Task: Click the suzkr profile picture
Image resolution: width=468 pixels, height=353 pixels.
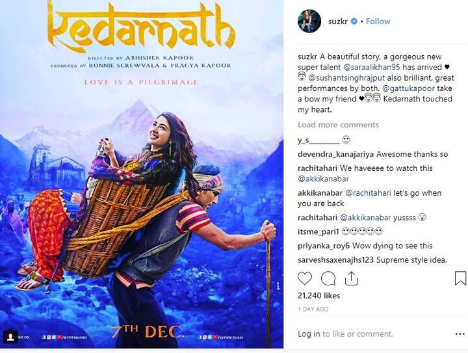Action: click(x=309, y=21)
